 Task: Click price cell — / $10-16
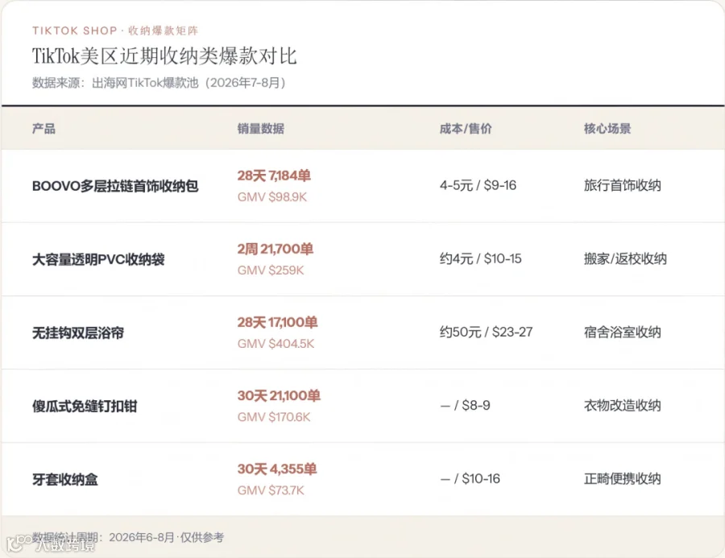470,479
